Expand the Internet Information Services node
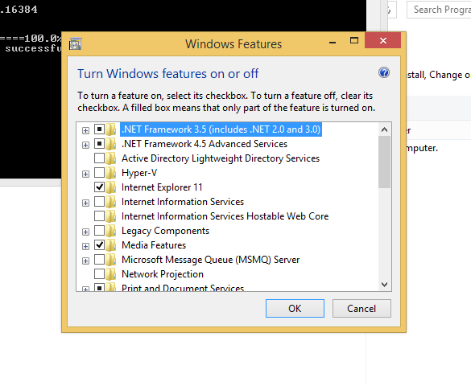 click(85, 203)
